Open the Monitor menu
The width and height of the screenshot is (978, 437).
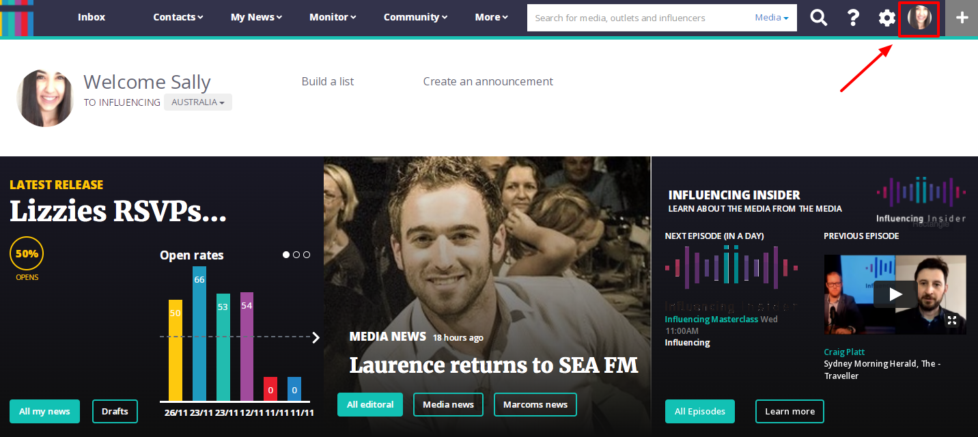pos(333,18)
